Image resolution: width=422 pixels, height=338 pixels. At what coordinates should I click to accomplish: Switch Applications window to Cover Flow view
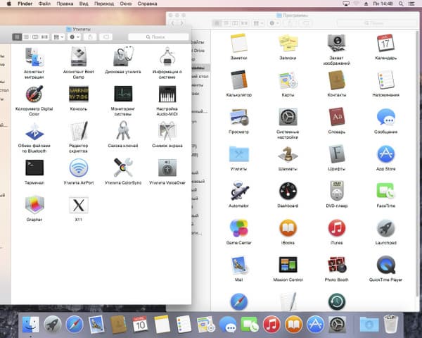(x=244, y=23)
